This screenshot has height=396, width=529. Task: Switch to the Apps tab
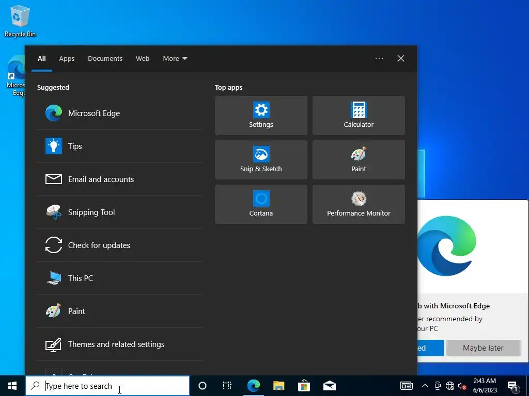[67, 59]
